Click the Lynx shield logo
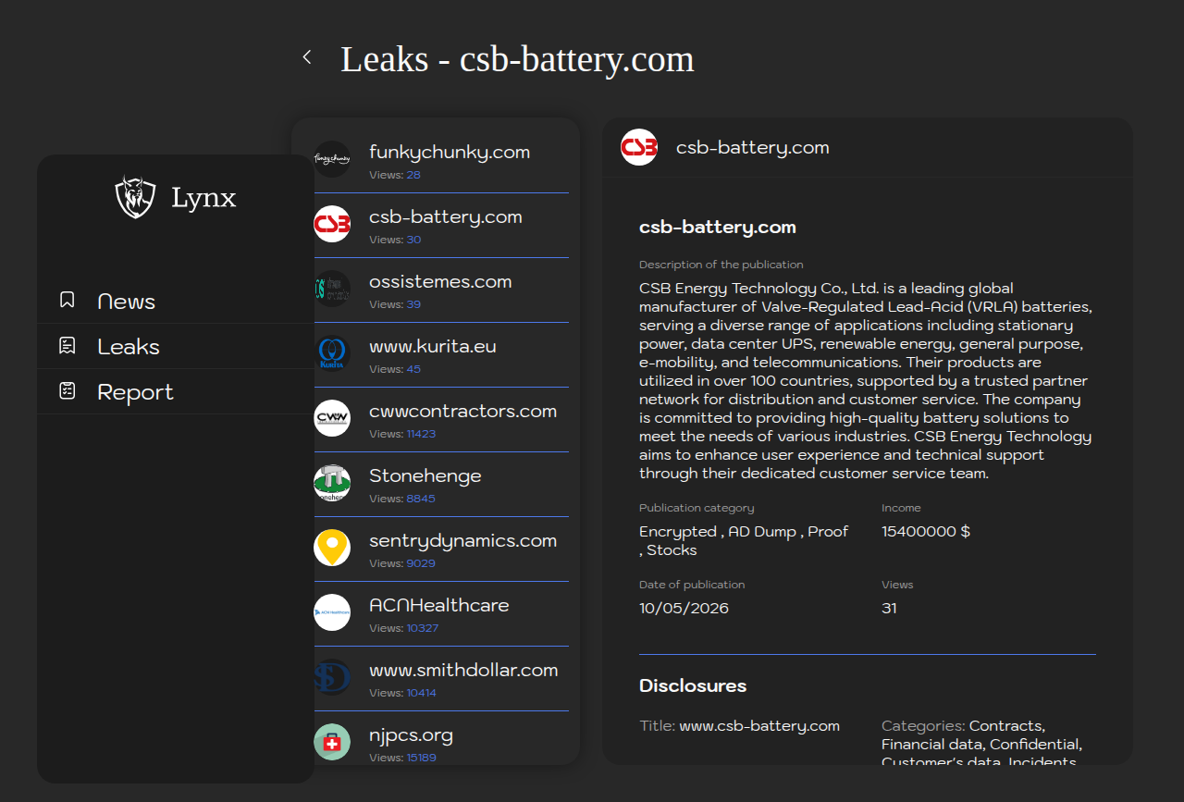The image size is (1184, 802). 135,197
